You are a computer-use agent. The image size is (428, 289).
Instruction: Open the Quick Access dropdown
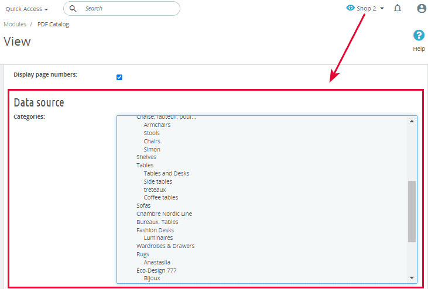pos(27,9)
